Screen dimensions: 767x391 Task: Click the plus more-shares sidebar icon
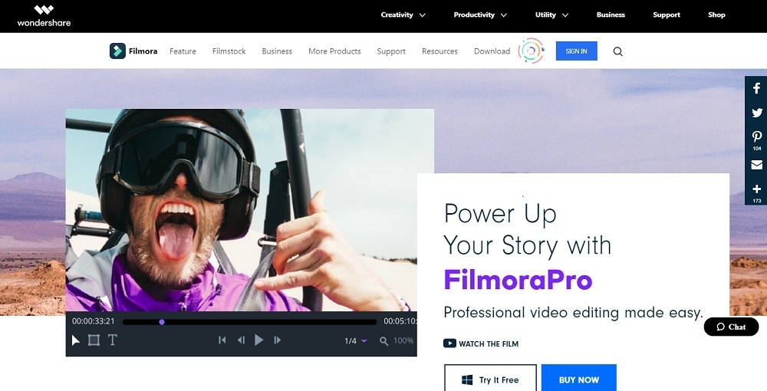[x=757, y=189]
